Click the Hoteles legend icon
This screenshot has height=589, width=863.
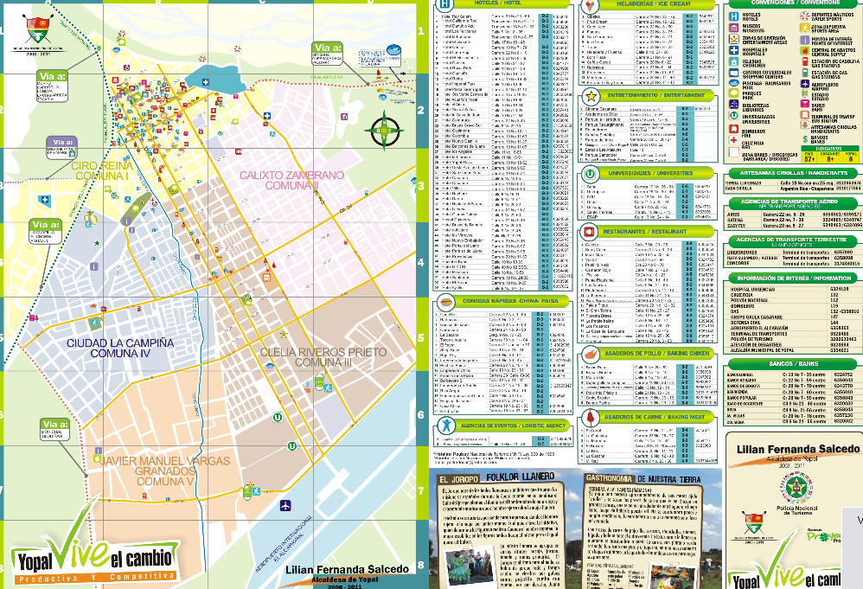[733, 16]
